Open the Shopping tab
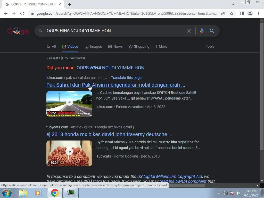264x198 pixels. [139, 47]
